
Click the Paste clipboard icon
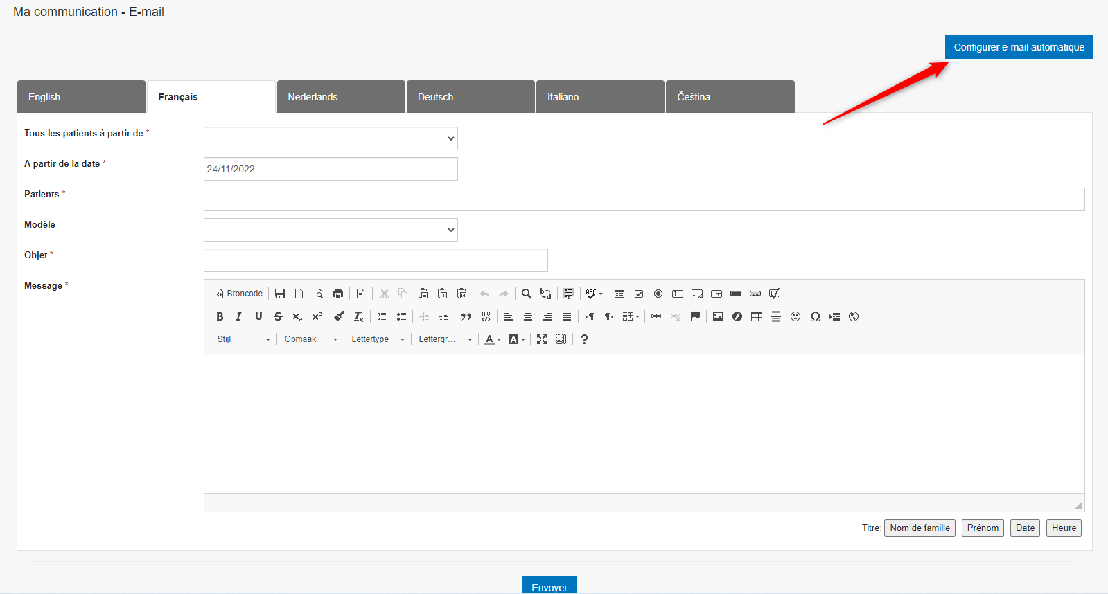[423, 294]
